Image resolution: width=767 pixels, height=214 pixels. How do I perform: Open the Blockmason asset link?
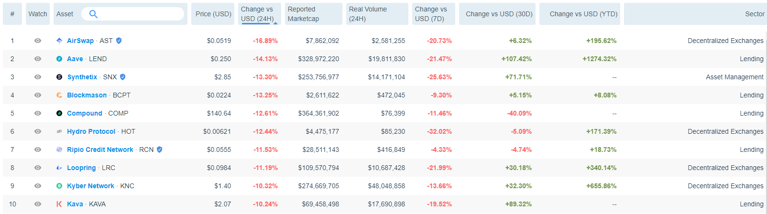pyautogui.click(x=87, y=95)
